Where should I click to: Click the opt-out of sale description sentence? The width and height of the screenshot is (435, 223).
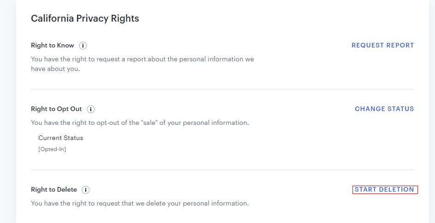140,123
